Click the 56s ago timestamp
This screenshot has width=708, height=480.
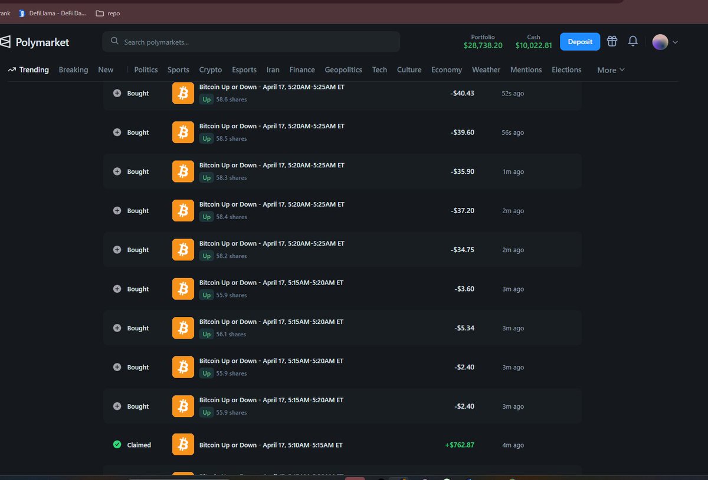coord(513,133)
